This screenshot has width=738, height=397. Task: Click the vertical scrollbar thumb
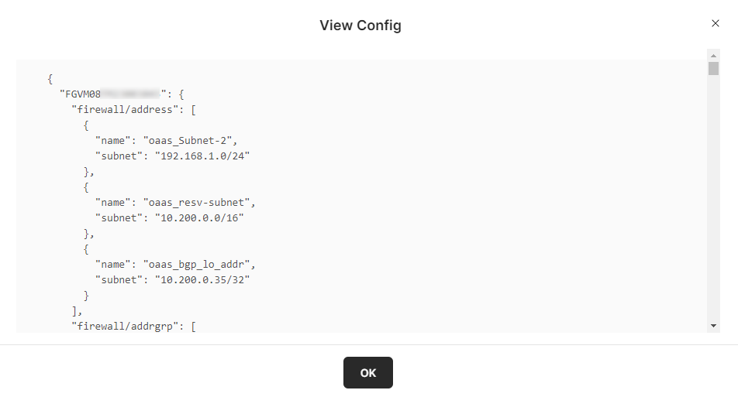click(x=713, y=68)
